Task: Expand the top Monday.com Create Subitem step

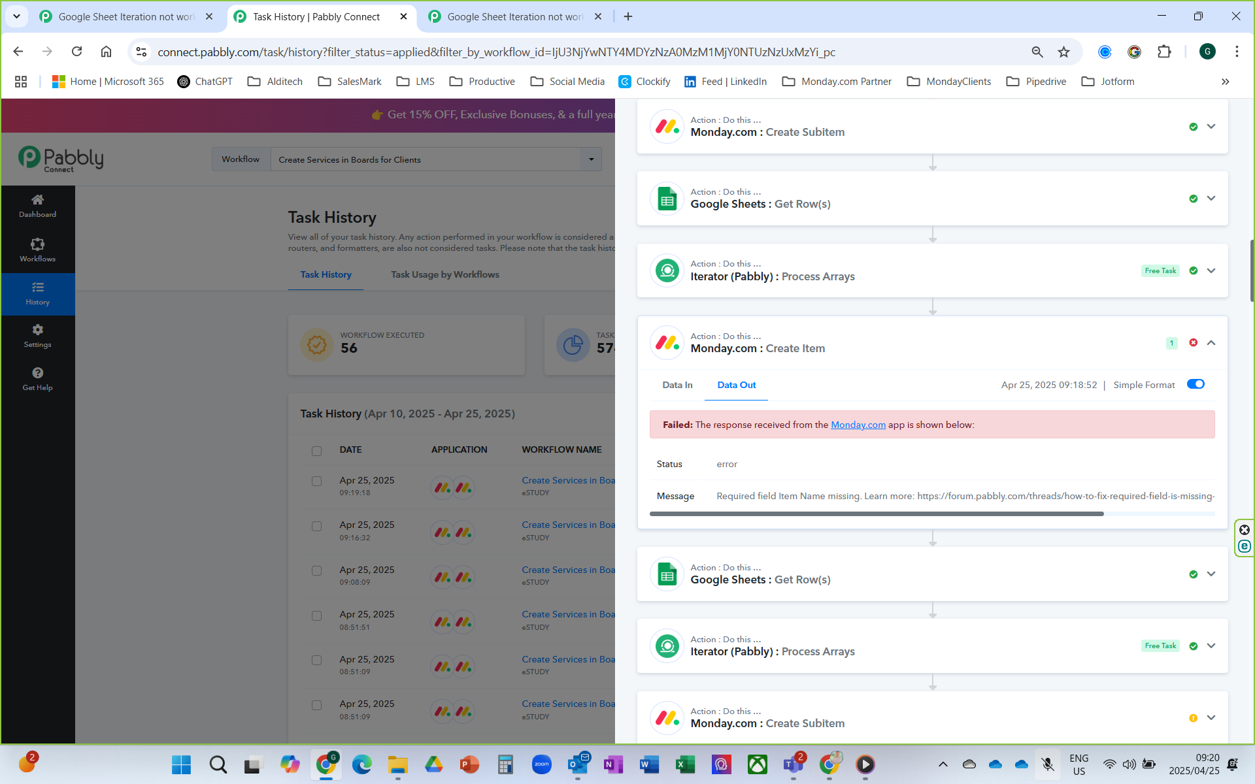Action: [1211, 127]
